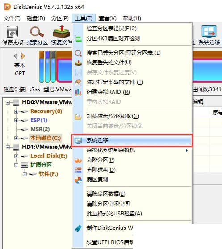222x249 pixels.
Task: Click the DiskGenius logo in title bar
Action: (x=7, y=7)
